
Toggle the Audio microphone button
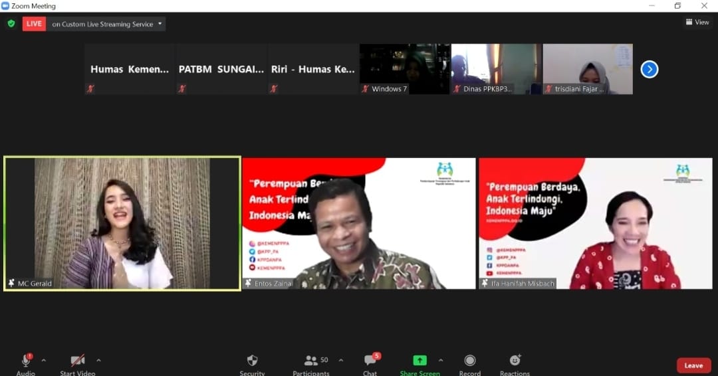(x=26, y=365)
